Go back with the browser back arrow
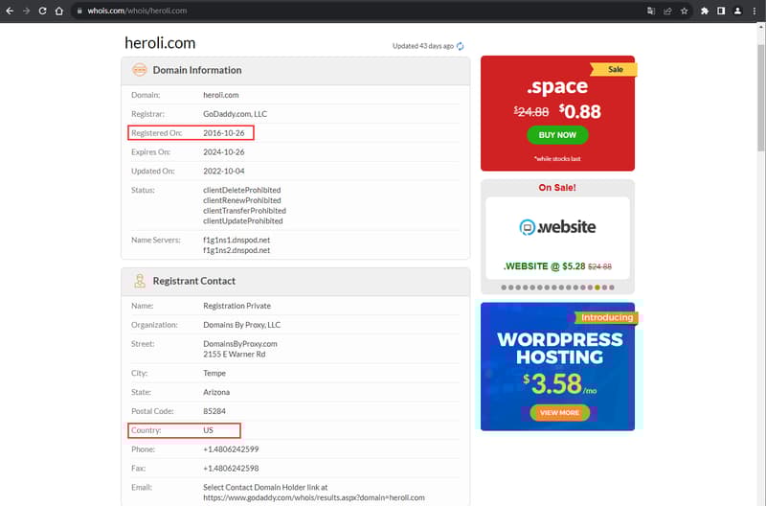Image resolution: width=766 pixels, height=506 pixels. pyautogui.click(x=10, y=11)
